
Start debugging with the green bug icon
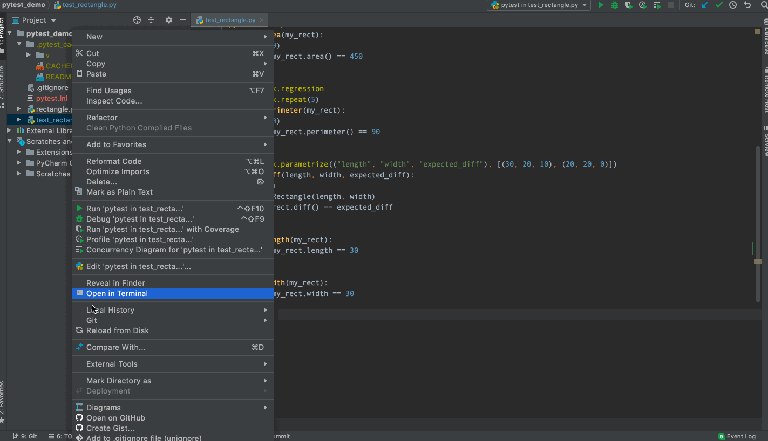point(615,5)
